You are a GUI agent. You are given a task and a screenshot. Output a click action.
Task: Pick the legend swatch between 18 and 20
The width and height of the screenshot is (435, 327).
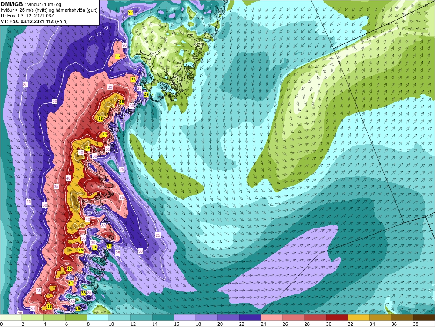[207, 317]
